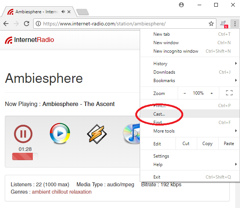Open stream with Winamp icon
This screenshot has width=240, height=208.
click(97, 133)
